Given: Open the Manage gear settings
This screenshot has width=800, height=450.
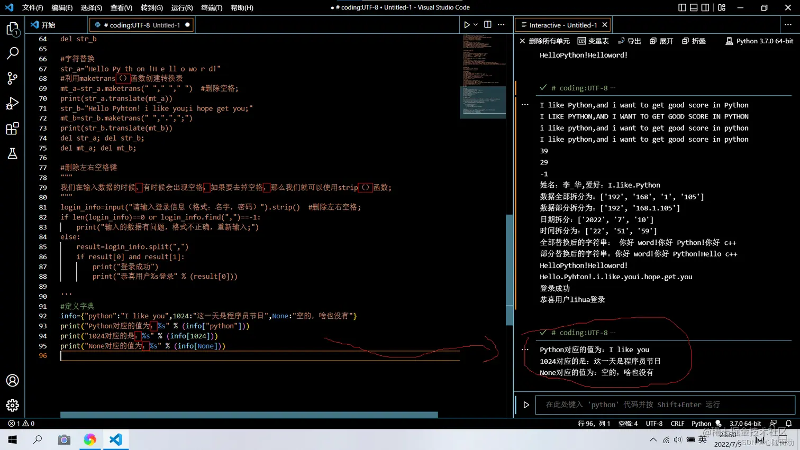Looking at the screenshot, I should pos(12,406).
